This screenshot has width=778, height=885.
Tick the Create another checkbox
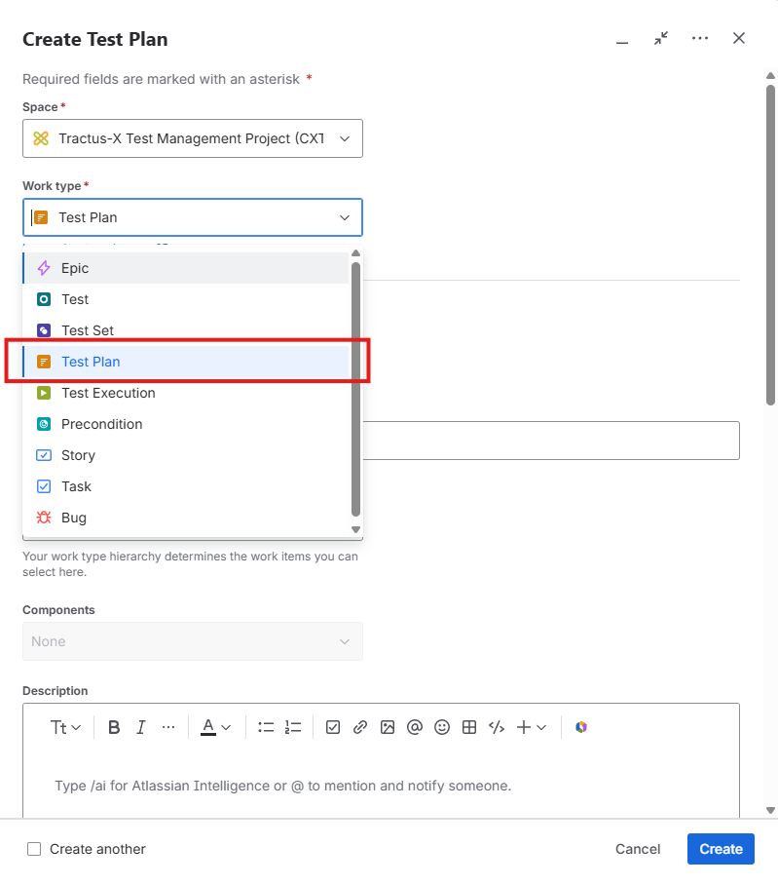pos(34,849)
